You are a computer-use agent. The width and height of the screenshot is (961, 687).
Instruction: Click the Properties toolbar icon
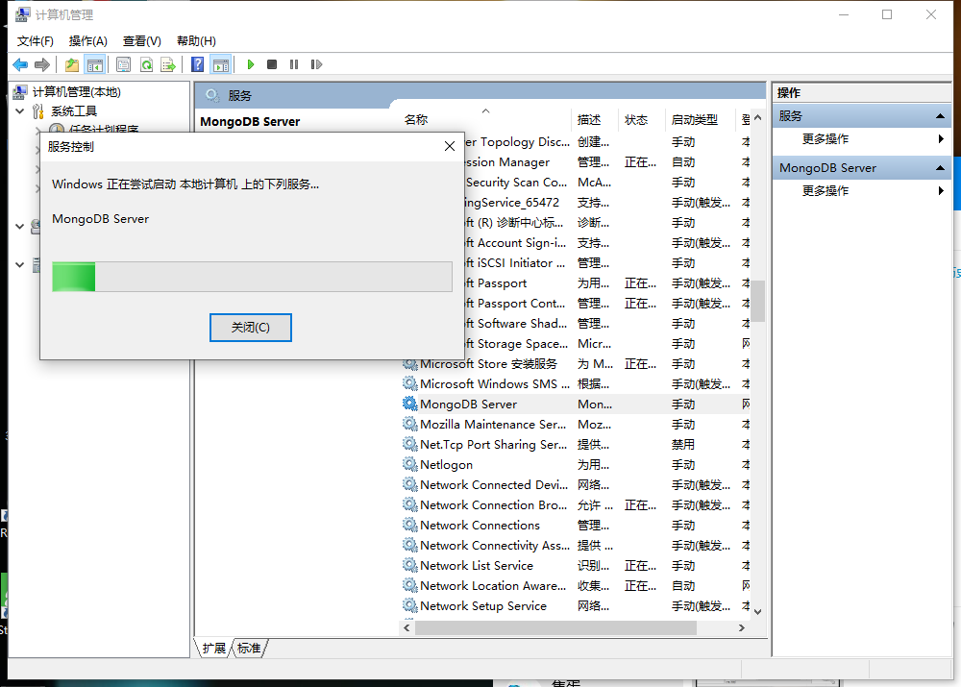124,64
